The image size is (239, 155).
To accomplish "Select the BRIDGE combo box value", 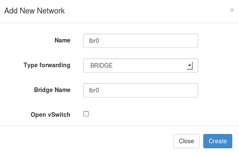I will coord(141,66).
